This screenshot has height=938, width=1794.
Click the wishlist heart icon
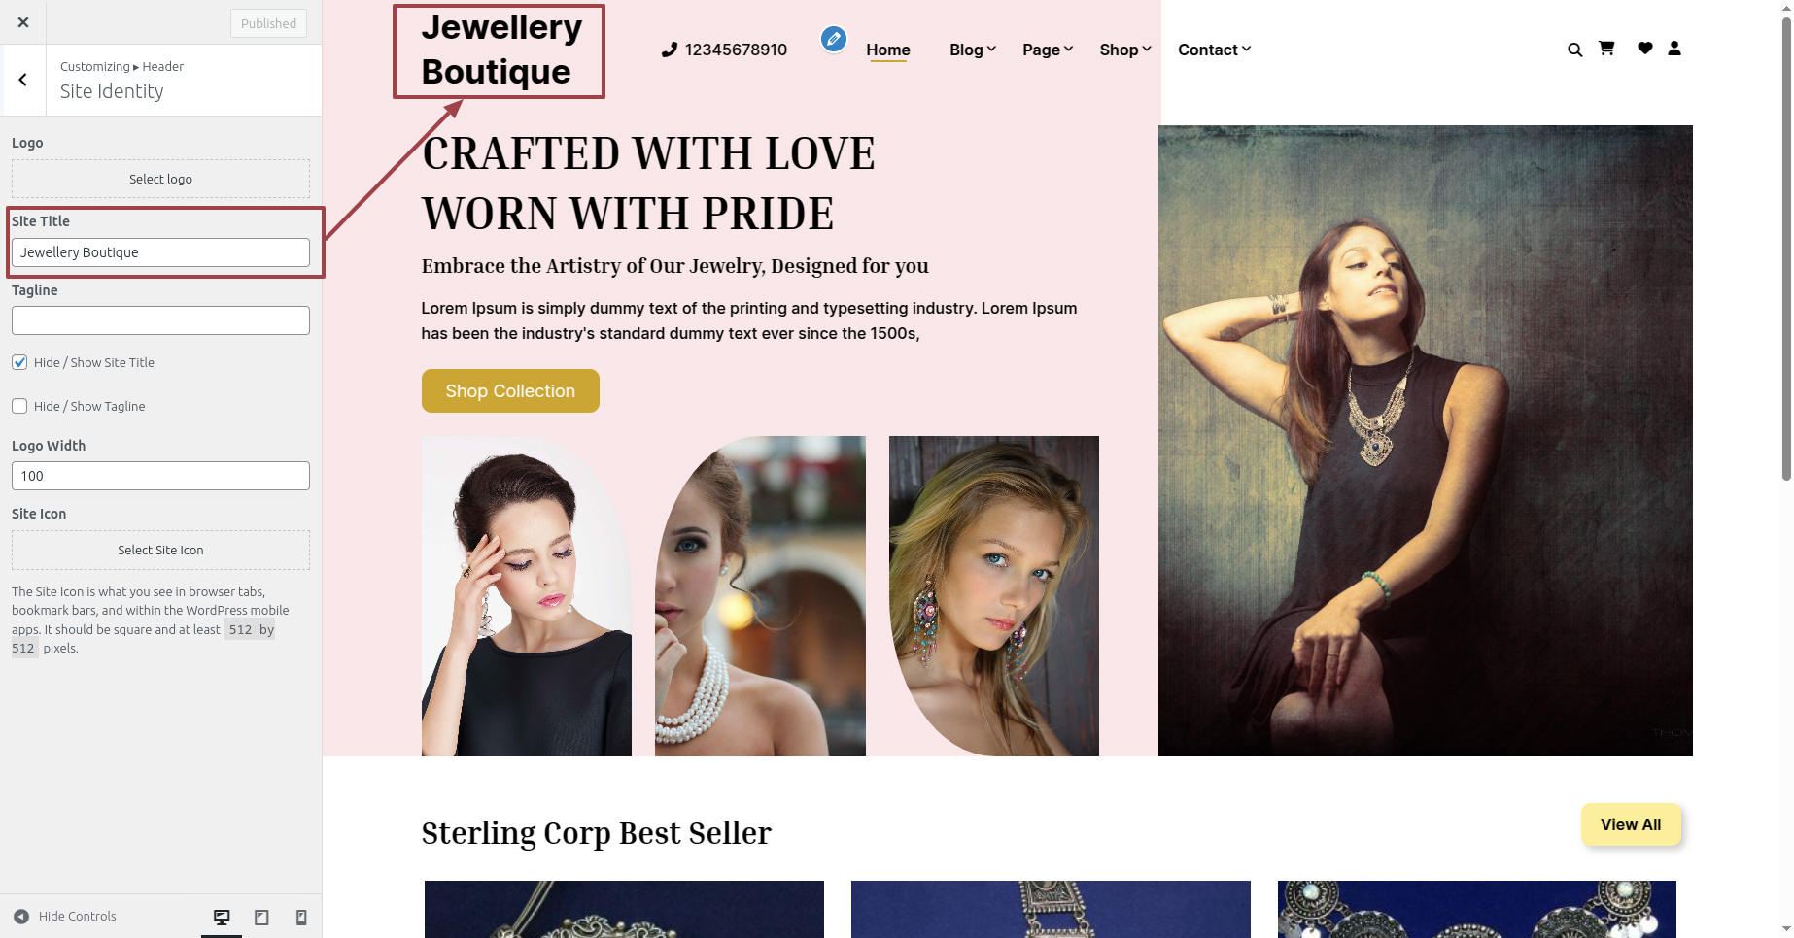coord(1644,48)
